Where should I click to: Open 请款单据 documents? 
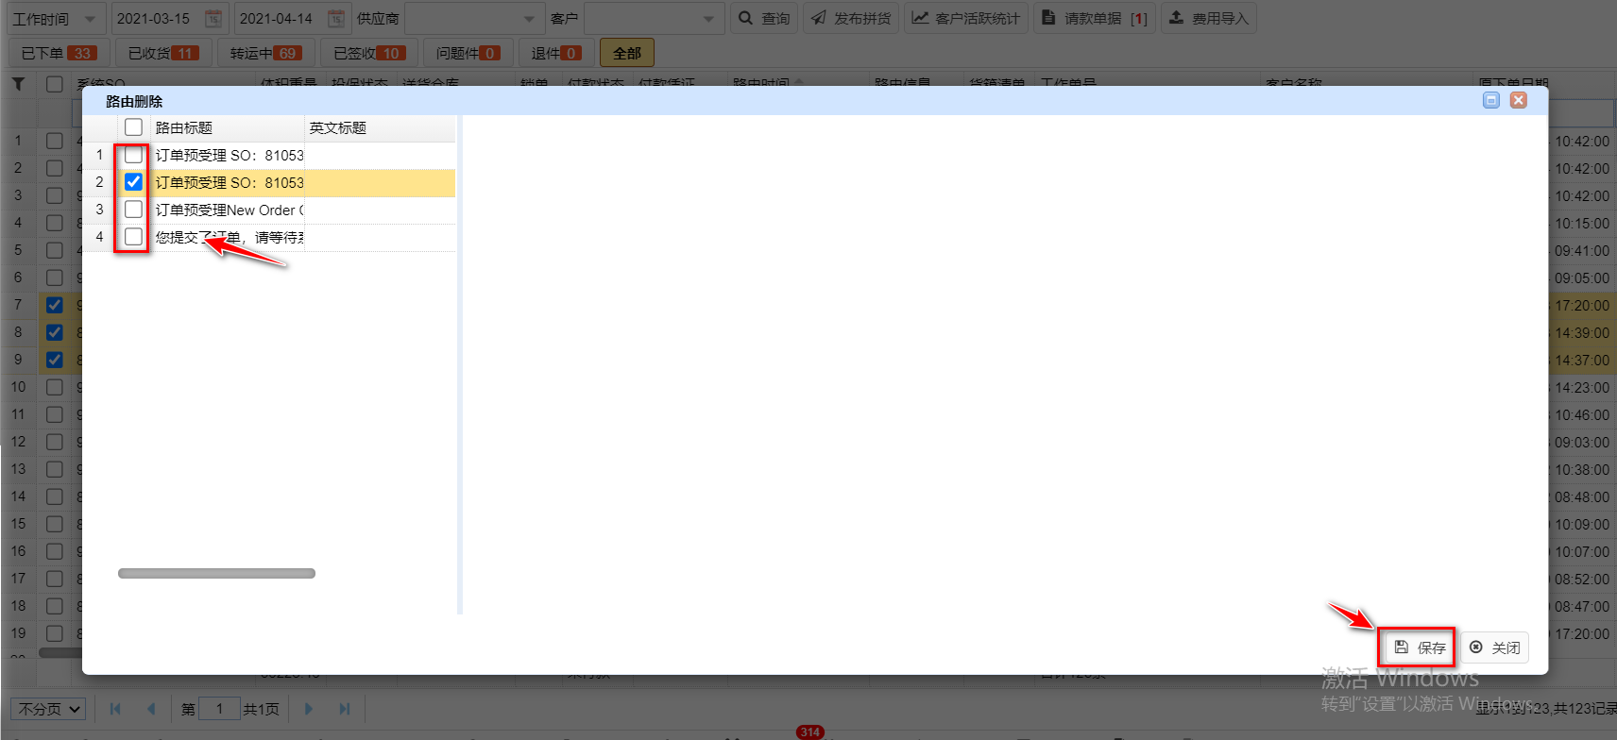pos(1094,19)
